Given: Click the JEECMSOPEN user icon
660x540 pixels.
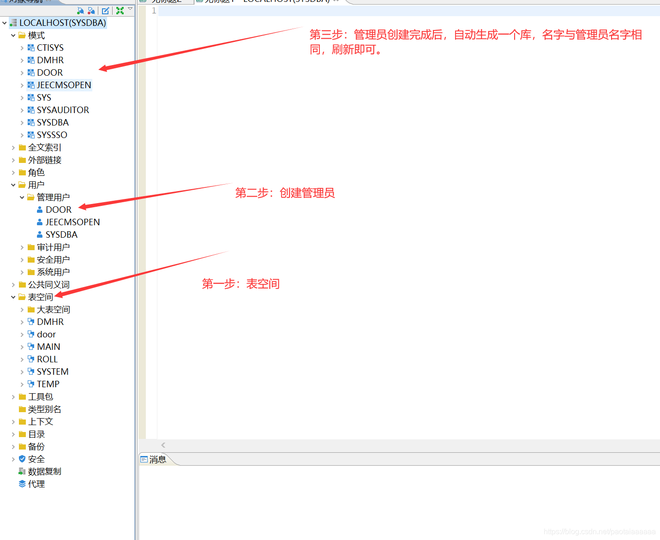Looking at the screenshot, I should [x=40, y=222].
